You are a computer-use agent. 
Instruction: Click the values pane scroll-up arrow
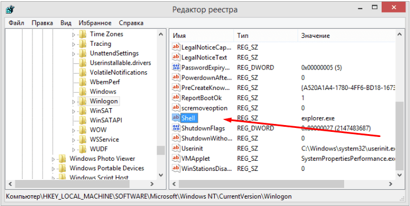(400, 34)
